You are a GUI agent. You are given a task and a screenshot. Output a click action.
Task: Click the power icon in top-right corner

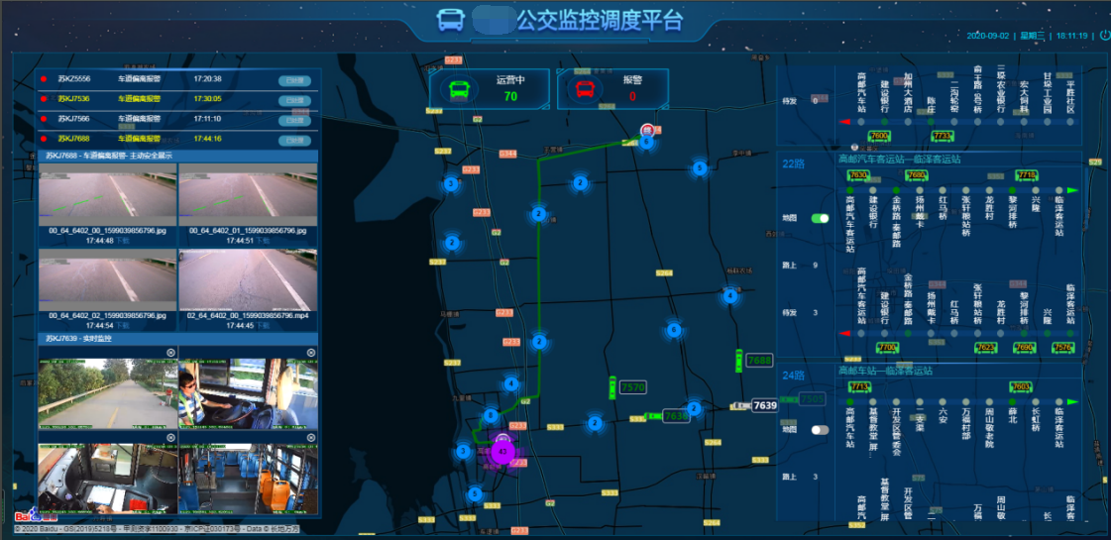click(x=1105, y=35)
